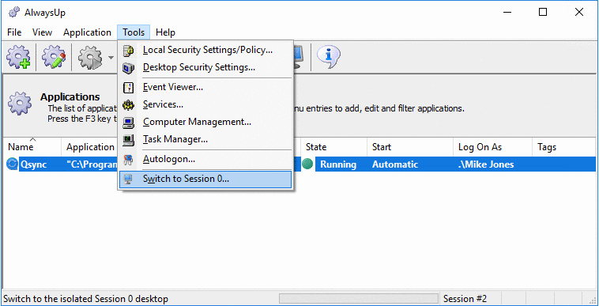Click the Services gears icon
This screenshot has height=306, width=599.
(x=128, y=104)
